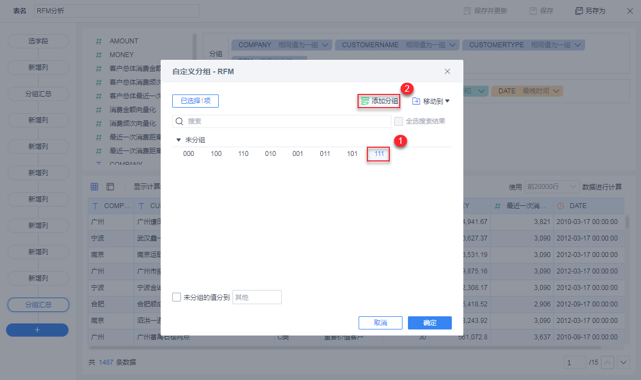Check the 未分组的值分到 checkbox
Viewport: 641px width, 380px height.
pos(177,297)
